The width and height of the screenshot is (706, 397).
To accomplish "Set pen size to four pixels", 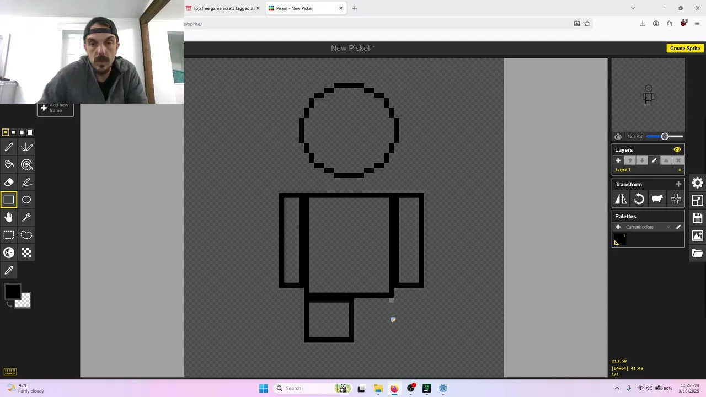I will coord(30,132).
